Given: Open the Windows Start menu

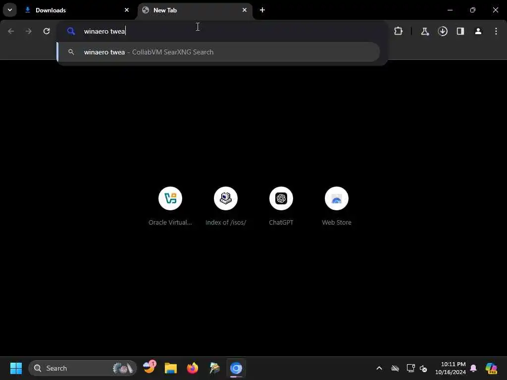Looking at the screenshot, I should point(16,368).
